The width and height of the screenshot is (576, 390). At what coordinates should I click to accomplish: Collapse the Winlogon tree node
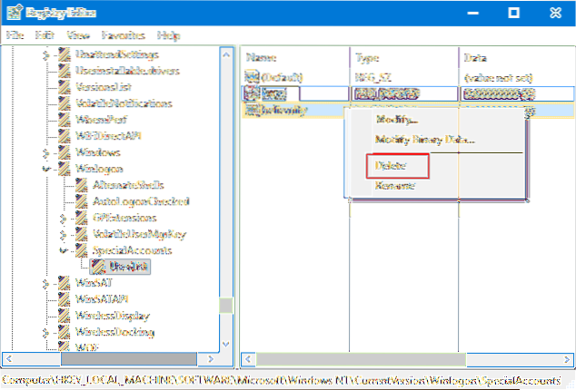point(46,169)
